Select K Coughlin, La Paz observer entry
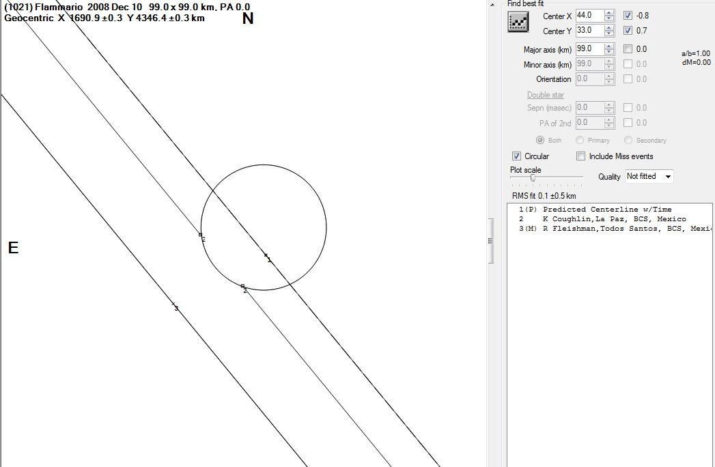This screenshot has width=715, height=467. tap(608, 219)
